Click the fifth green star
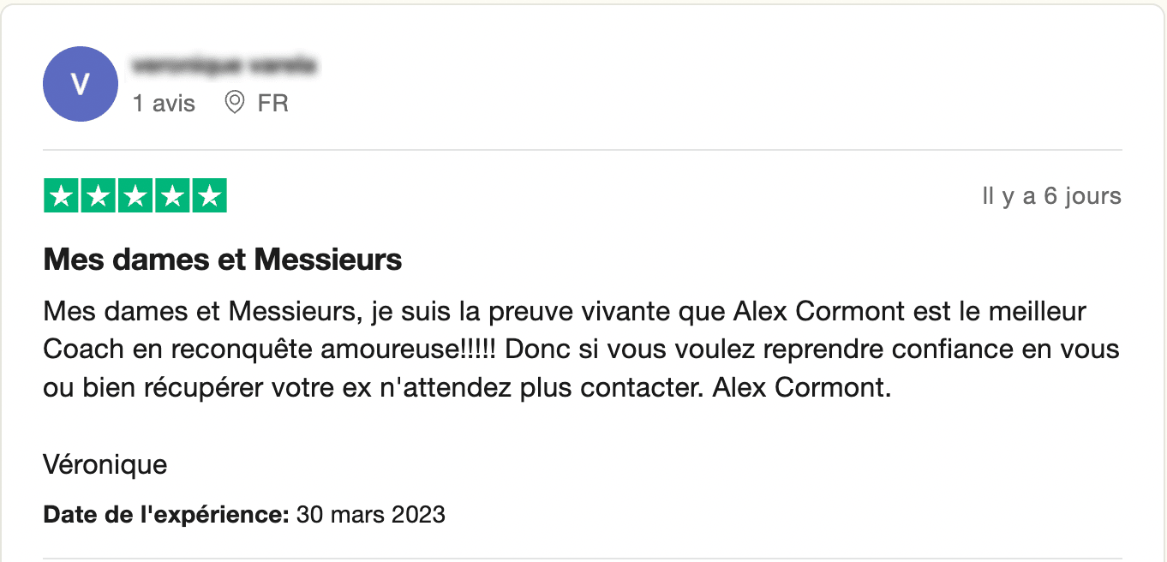The image size is (1167, 562). click(x=209, y=195)
